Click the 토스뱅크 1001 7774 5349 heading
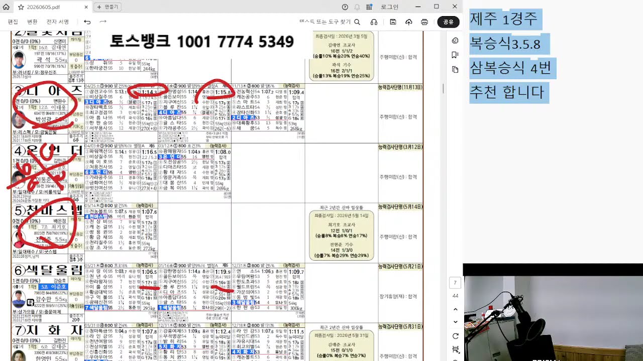 pyautogui.click(x=201, y=41)
